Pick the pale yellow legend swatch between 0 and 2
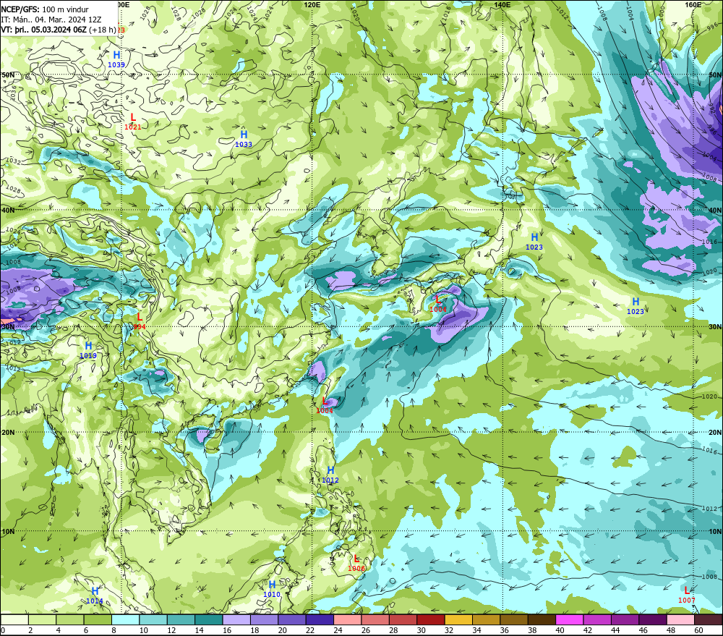This screenshot has width=723, height=636. (x=14, y=619)
